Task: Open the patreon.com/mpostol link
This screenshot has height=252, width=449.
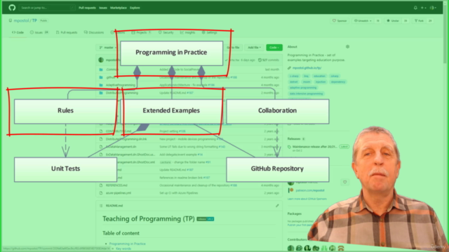Action: coord(310,190)
